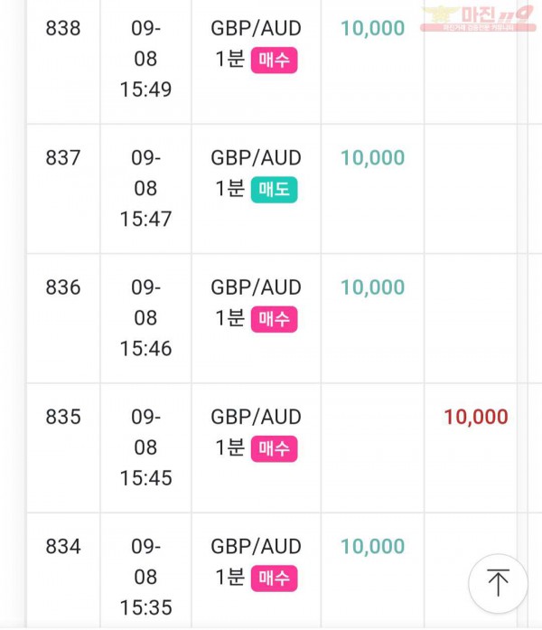The height and width of the screenshot is (630, 542).
Task: Select the 매수 badge in row 838
Action: (x=275, y=61)
